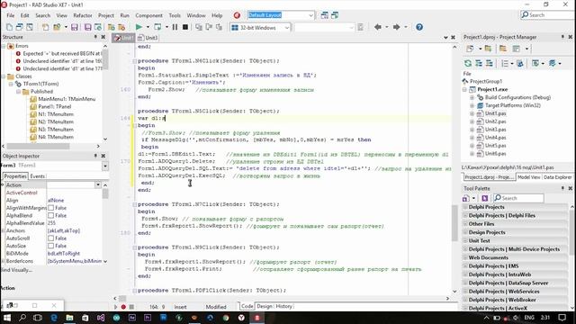The height and width of the screenshot is (324, 576).
Task: Click the Pause program toolbar icon
Action: pyautogui.click(x=175, y=27)
